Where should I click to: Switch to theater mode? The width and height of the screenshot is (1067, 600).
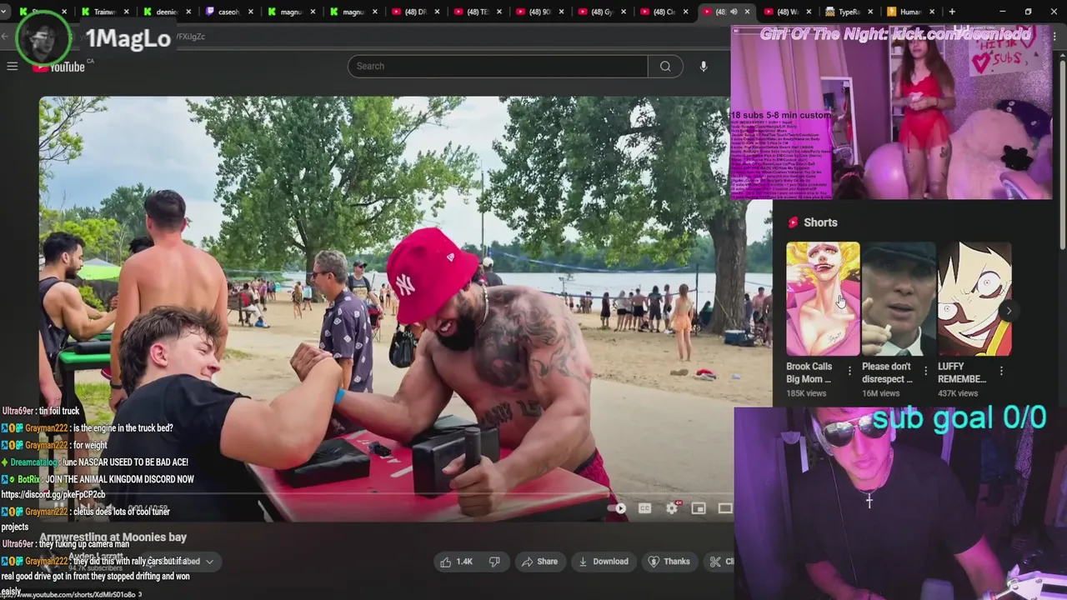coord(725,507)
